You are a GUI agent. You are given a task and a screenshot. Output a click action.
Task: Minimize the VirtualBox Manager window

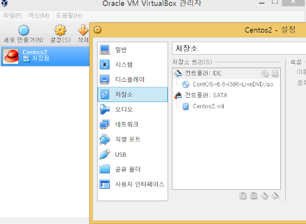[x=262, y=3]
